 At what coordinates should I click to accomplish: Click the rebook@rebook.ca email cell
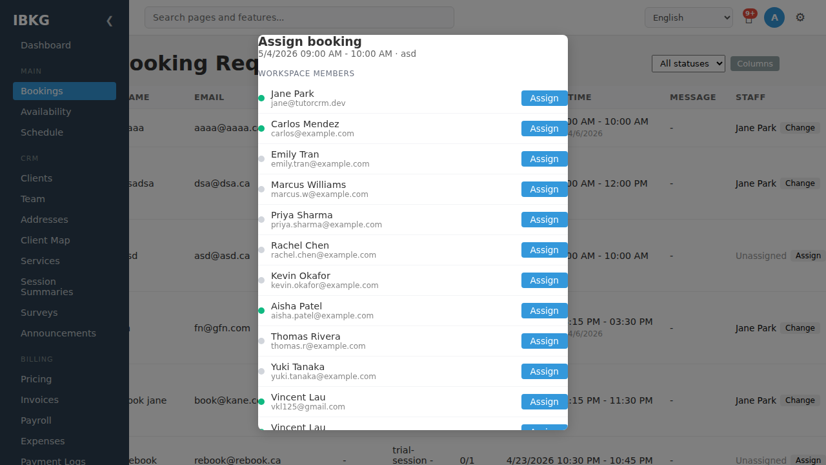tap(237, 460)
